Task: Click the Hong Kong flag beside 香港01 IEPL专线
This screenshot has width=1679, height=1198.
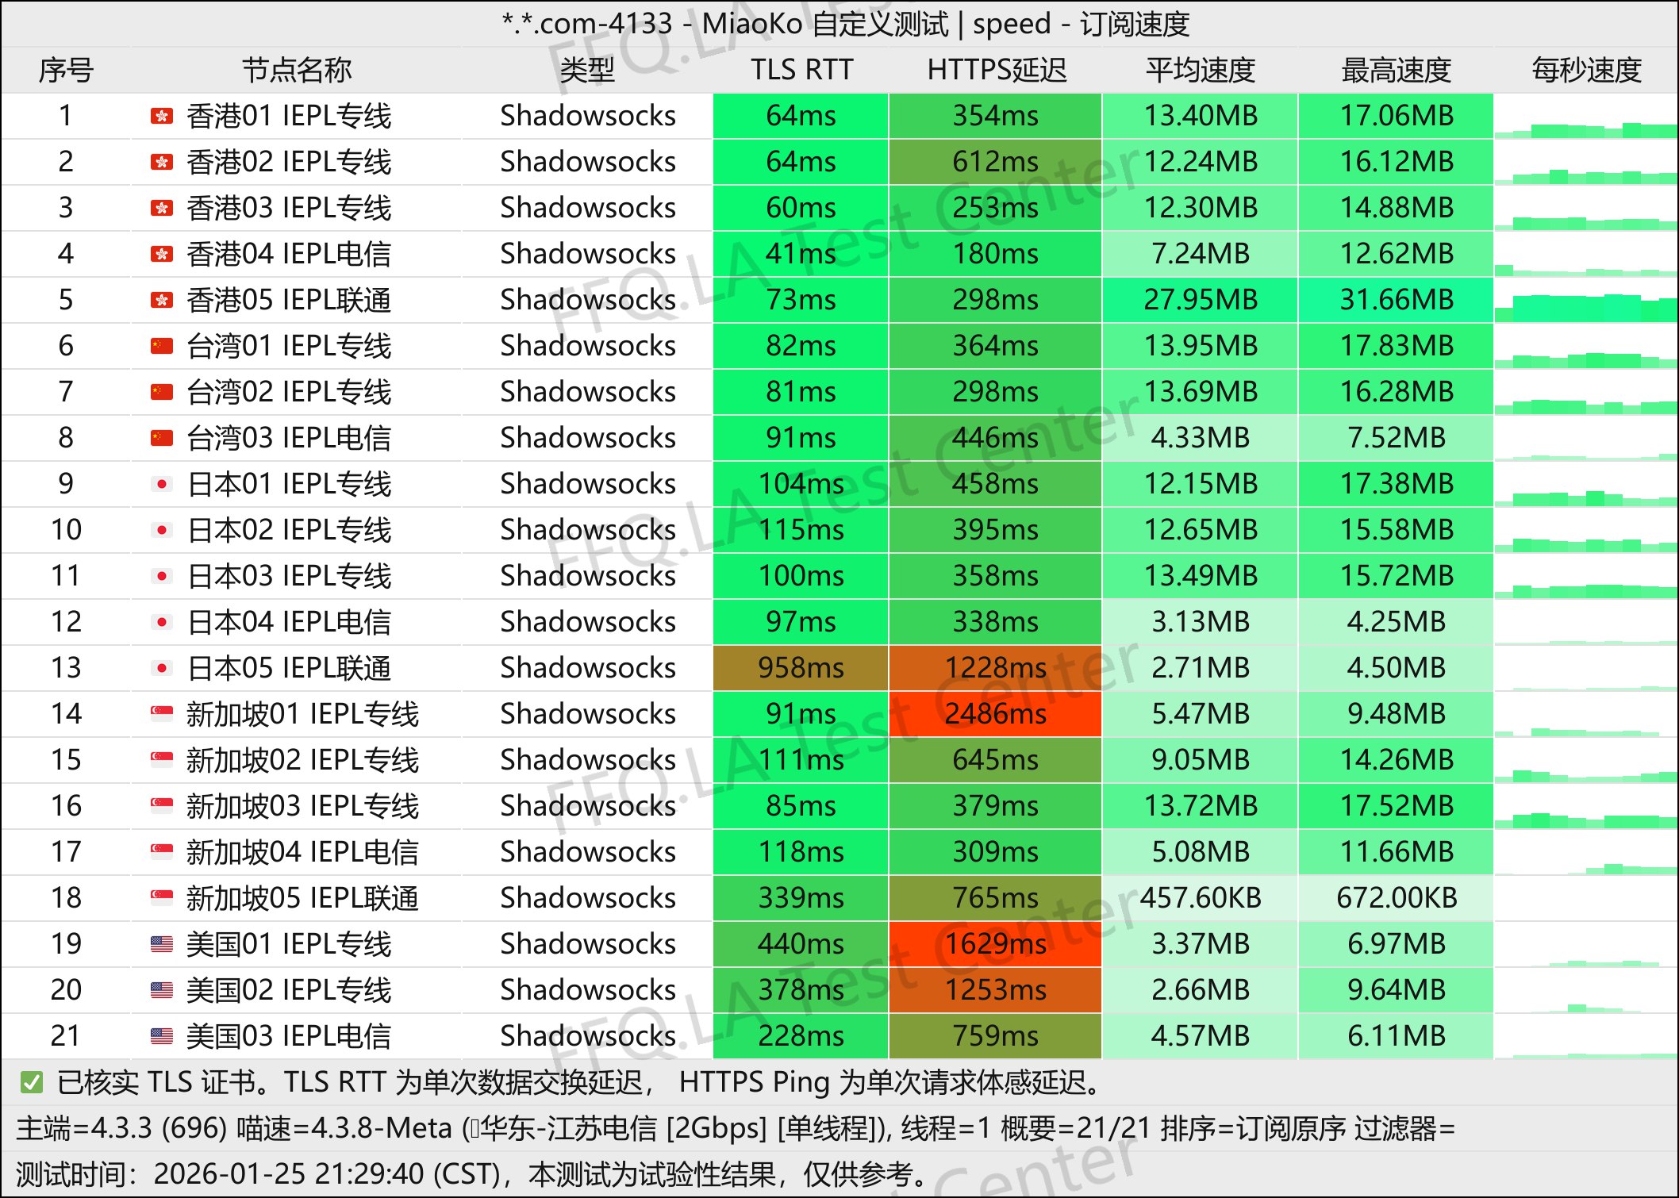Action: pyautogui.click(x=162, y=117)
